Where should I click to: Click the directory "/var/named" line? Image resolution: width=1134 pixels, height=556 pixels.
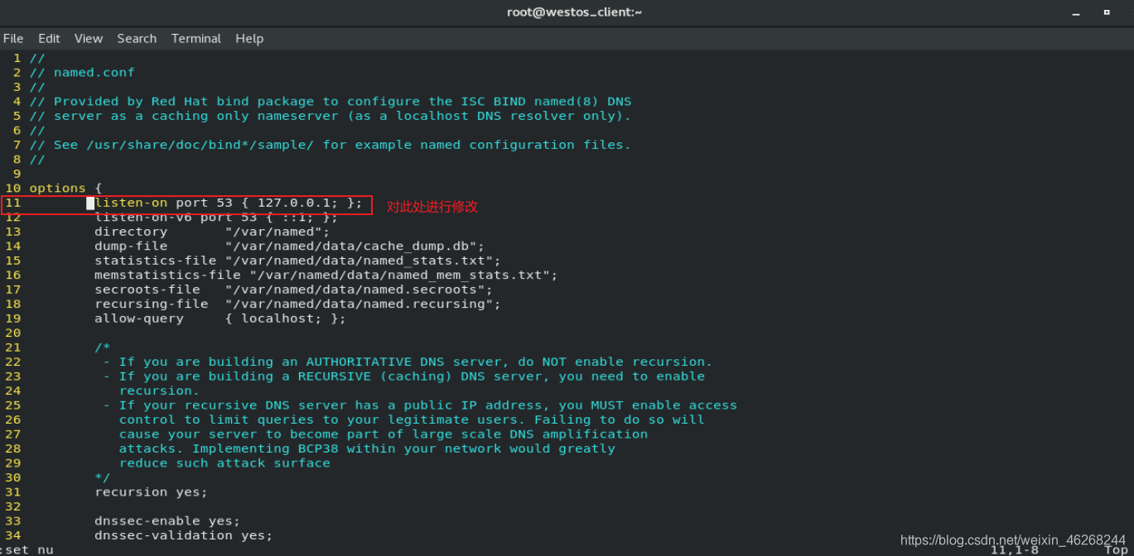pyautogui.click(x=212, y=232)
